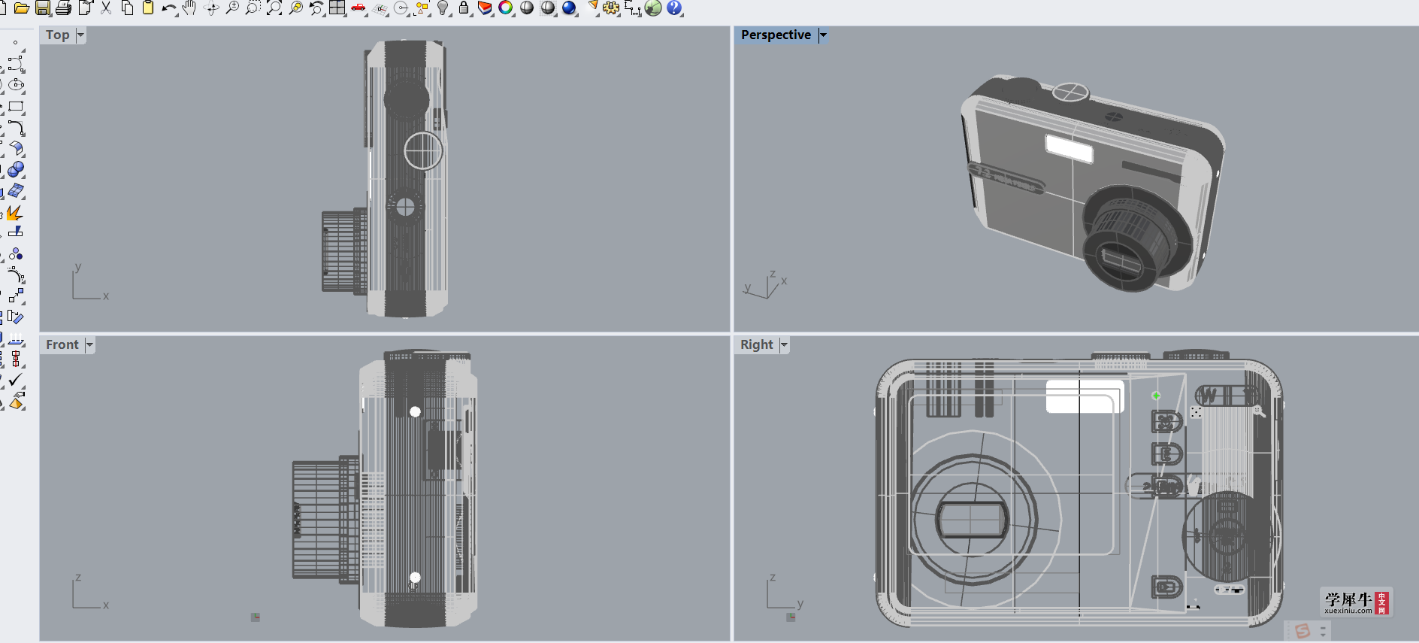Viewport: 1419px width, 643px height.
Task: Switch to the four viewports layout
Action: (337, 8)
